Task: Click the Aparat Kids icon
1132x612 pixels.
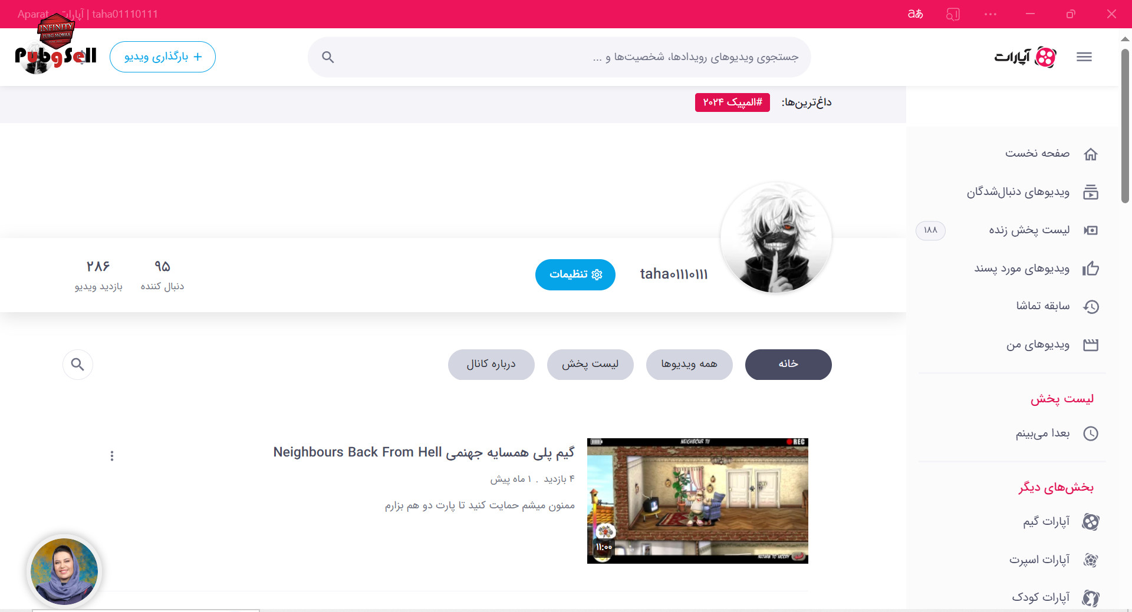Action: (1091, 598)
